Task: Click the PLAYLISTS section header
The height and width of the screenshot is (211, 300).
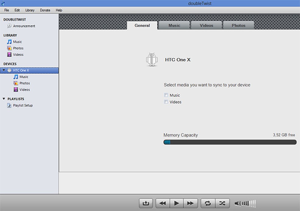Action: tap(16, 99)
